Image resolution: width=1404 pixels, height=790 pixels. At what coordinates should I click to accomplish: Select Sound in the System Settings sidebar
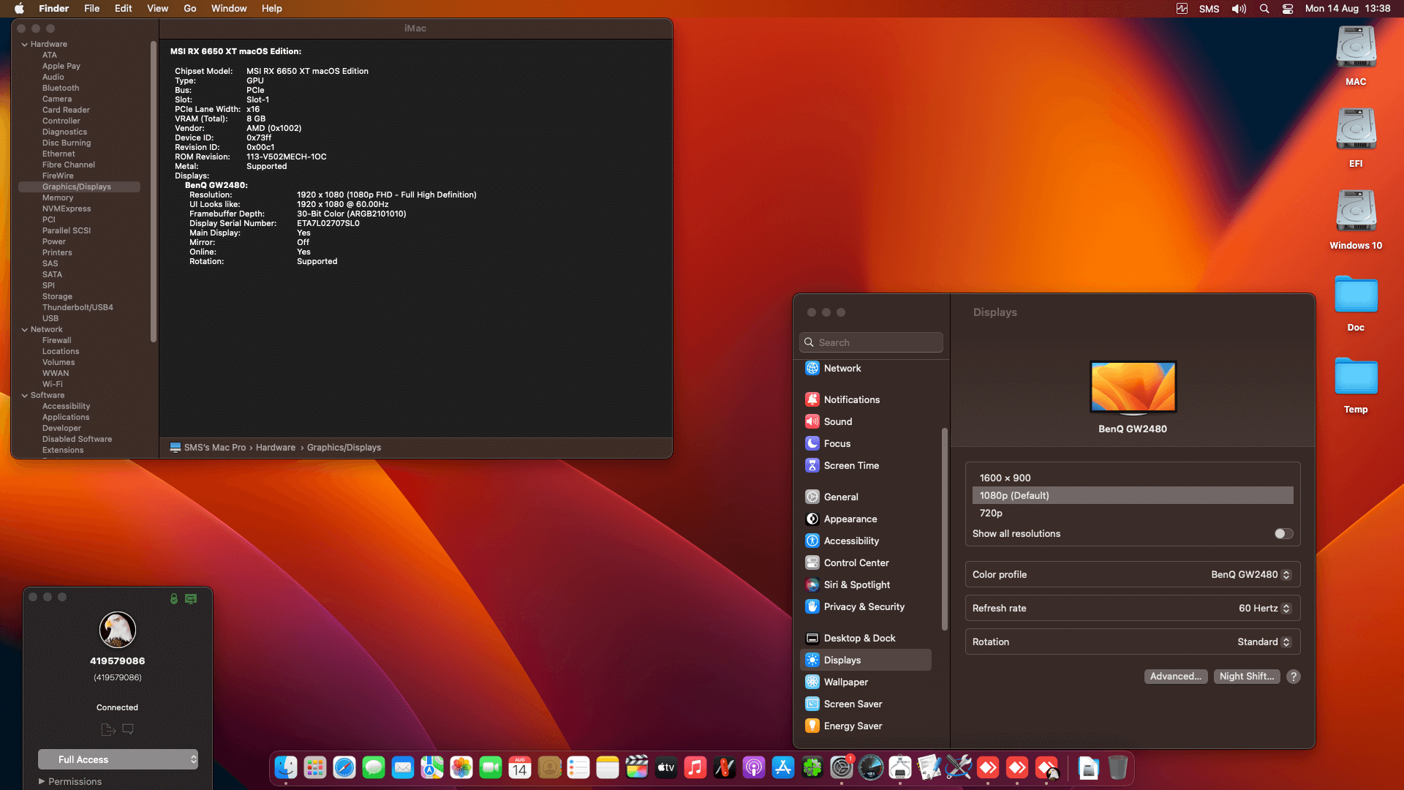click(837, 421)
